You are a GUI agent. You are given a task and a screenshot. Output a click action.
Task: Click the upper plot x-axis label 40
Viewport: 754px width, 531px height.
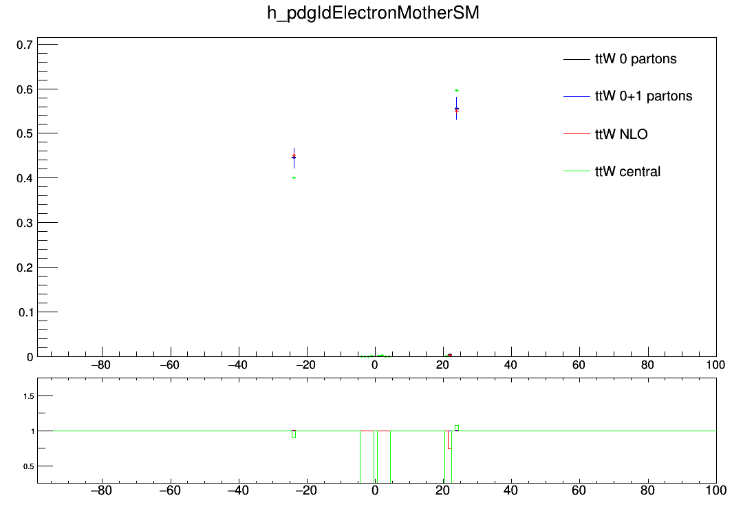(x=510, y=365)
